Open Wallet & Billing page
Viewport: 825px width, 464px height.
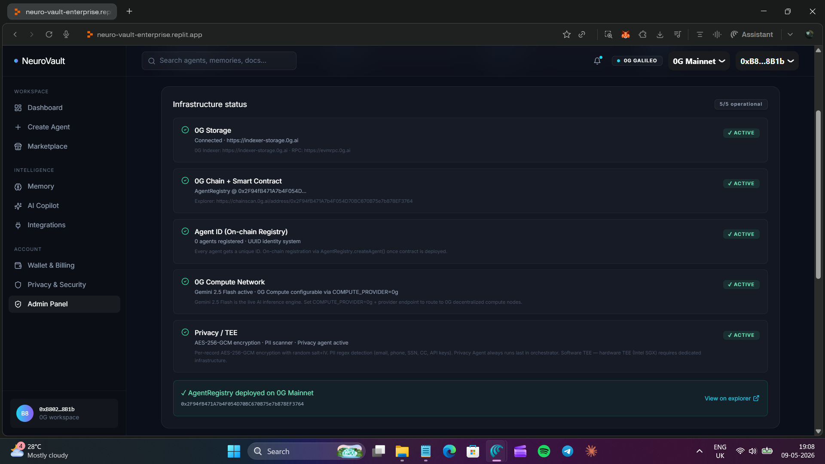[64, 266]
